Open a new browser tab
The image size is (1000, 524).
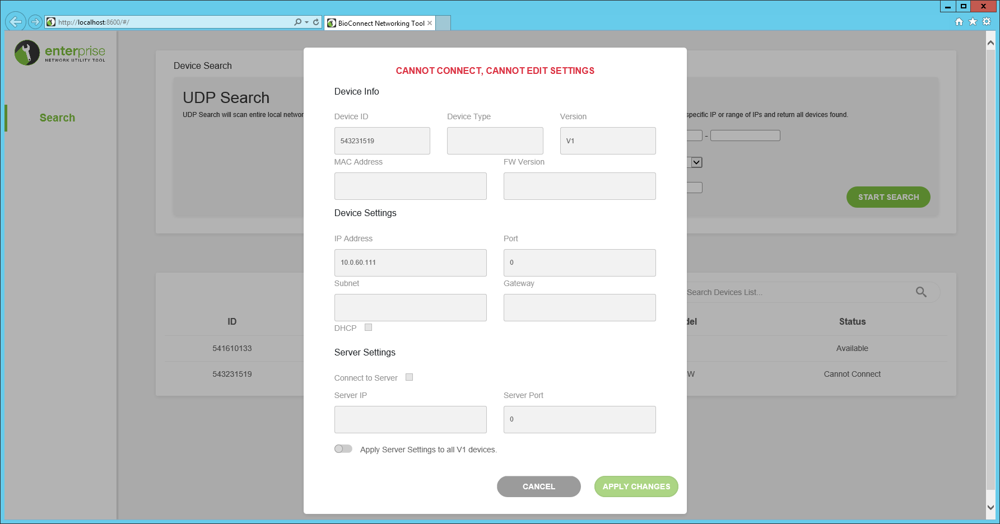click(443, 23)
